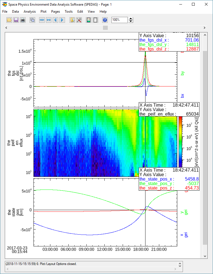Click the blank page icon in toolbar
The width and height of the screenshot is (213, 274).
[95, 20]
